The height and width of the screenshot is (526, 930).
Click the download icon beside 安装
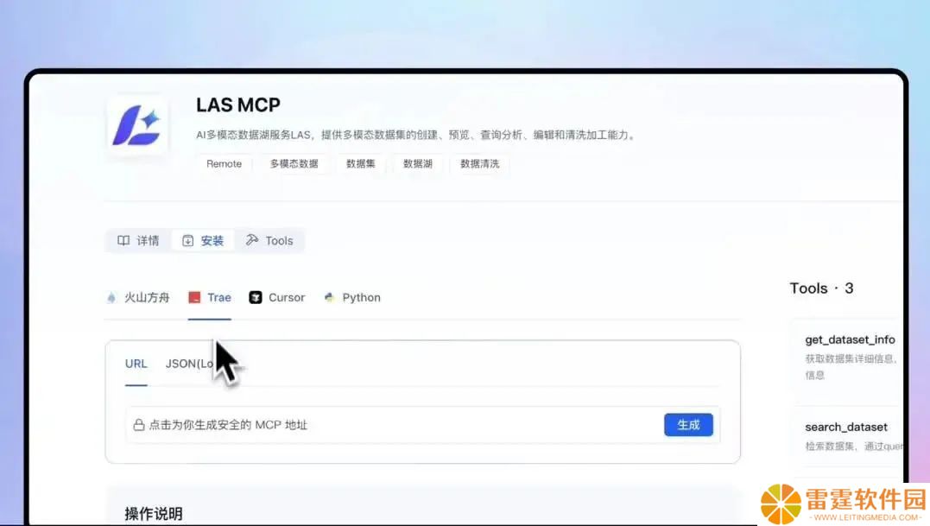[187, 240]
